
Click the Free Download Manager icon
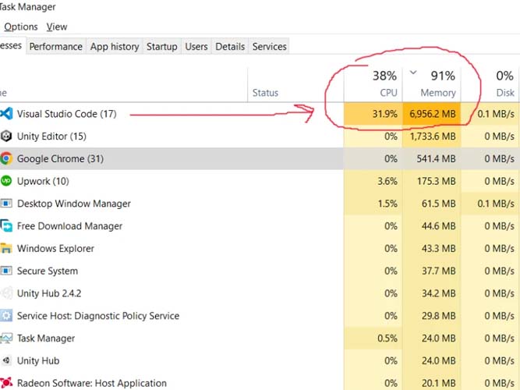tap(6, 226)
